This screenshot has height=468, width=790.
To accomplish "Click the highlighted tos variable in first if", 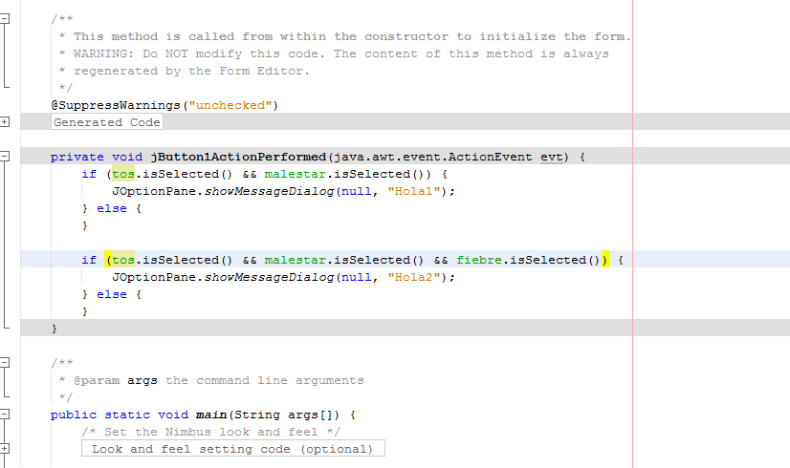I will tap(123, 174).
